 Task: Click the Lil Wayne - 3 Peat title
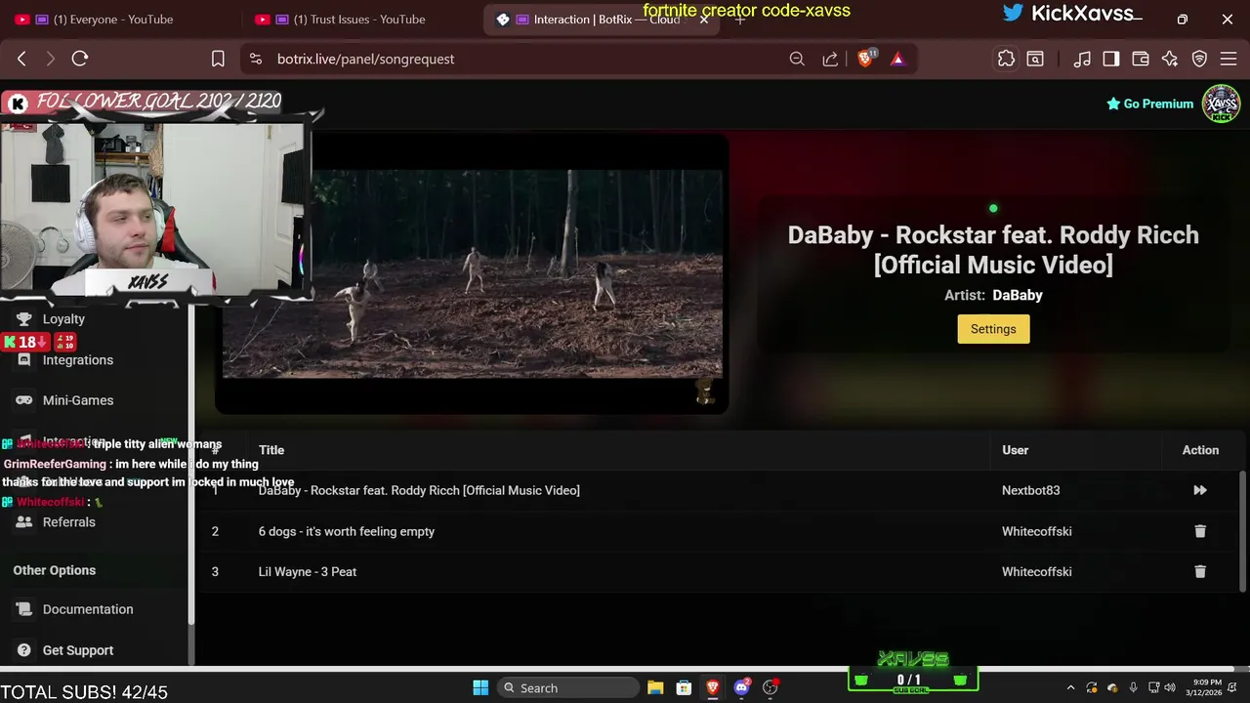click(x=308, y=572)
